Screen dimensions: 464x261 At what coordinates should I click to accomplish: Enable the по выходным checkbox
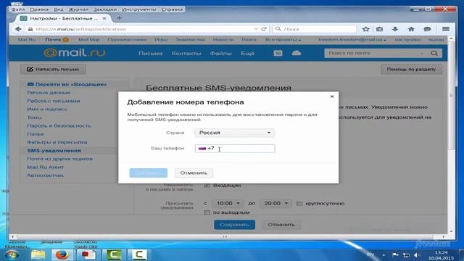tap(207, 212)
